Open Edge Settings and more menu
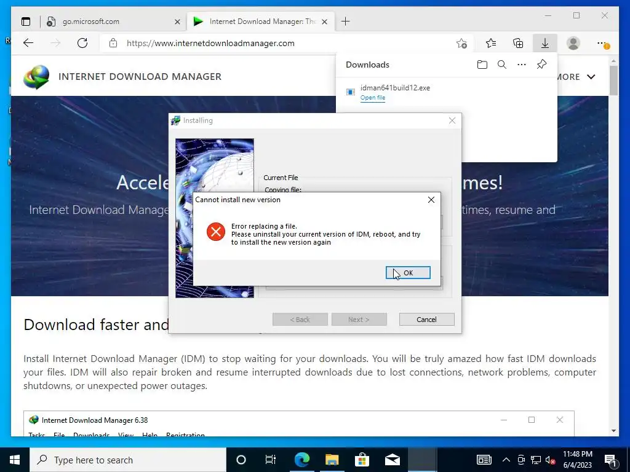630x472 pixels. tap(603, 44)
